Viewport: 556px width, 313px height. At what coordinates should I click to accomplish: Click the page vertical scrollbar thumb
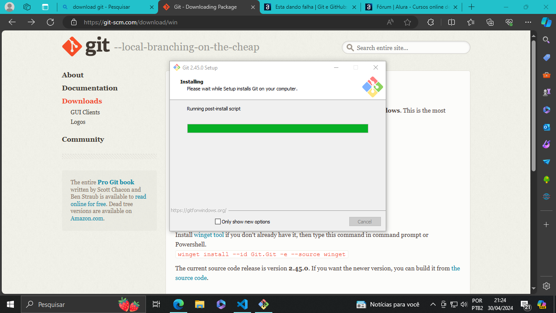(x=534, y=106)
